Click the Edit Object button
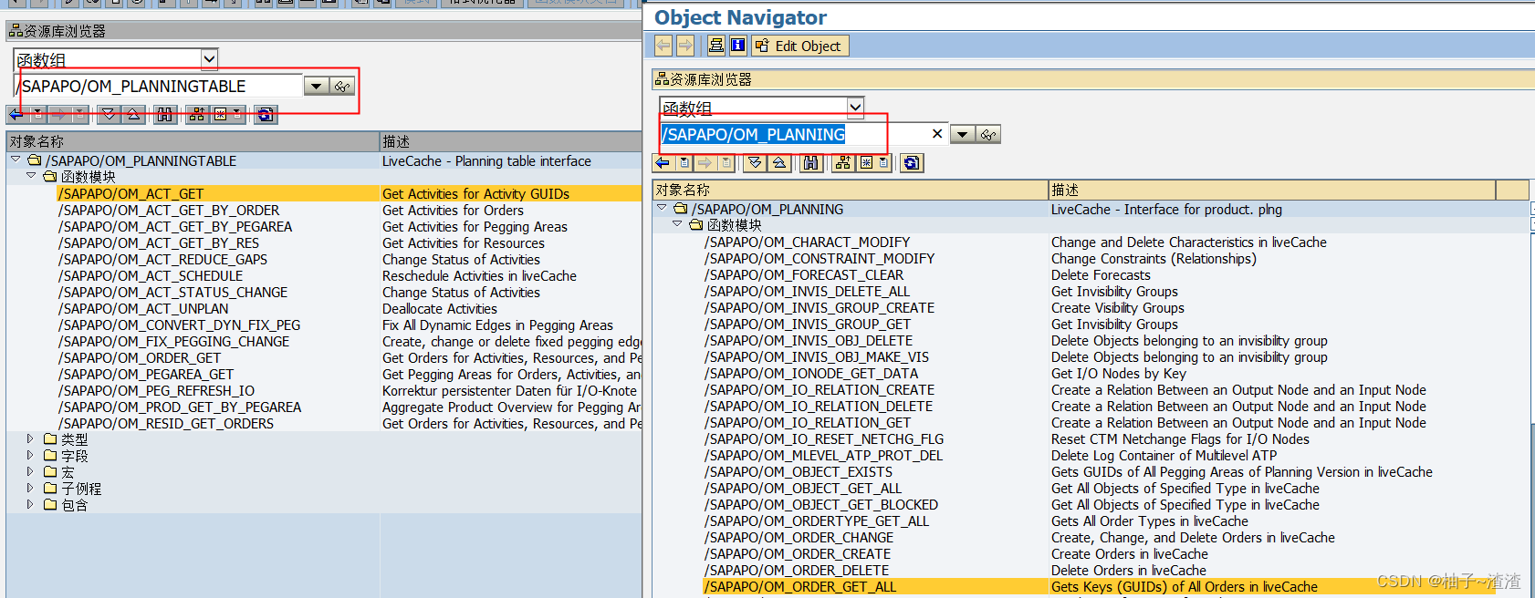 800,46
